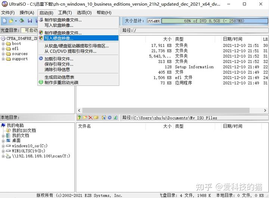Click the red X delete icon
This screenshot has height=198, width=269.
tap(90, 117)
